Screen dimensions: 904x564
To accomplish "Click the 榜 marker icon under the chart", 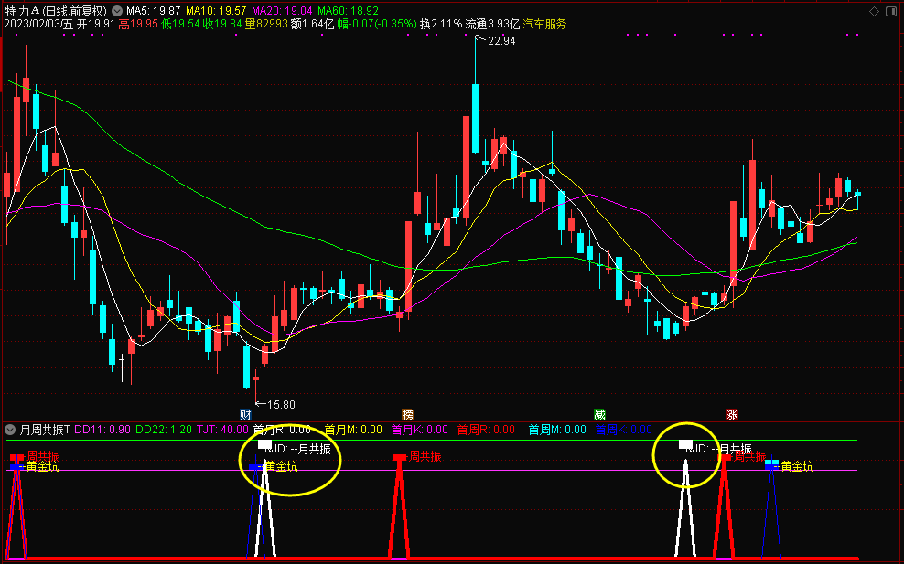I will point(407,414).
